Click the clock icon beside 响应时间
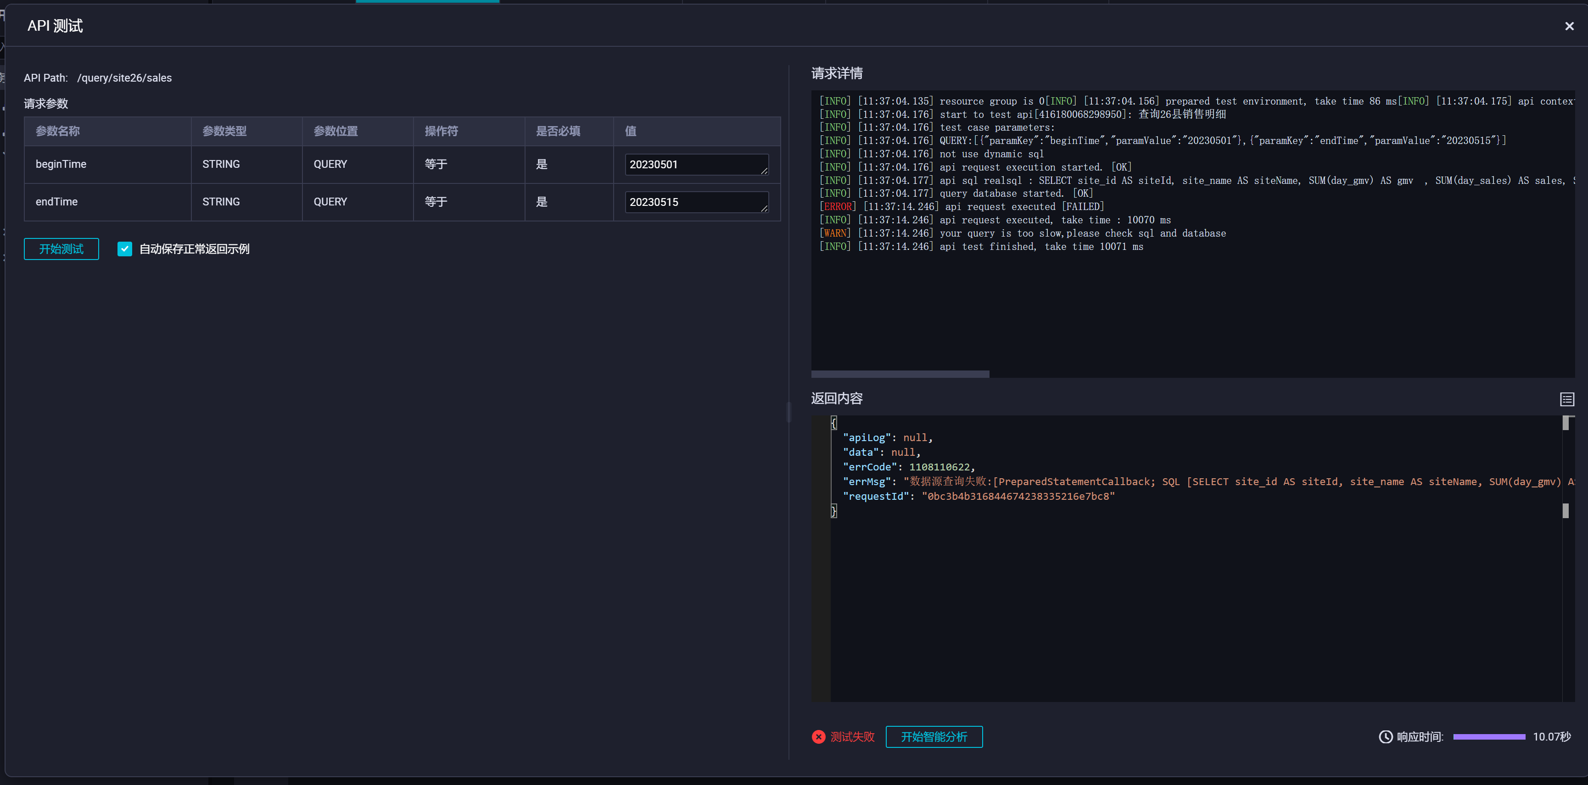This screenshot has height=785, width=1588. point(1385,736)
